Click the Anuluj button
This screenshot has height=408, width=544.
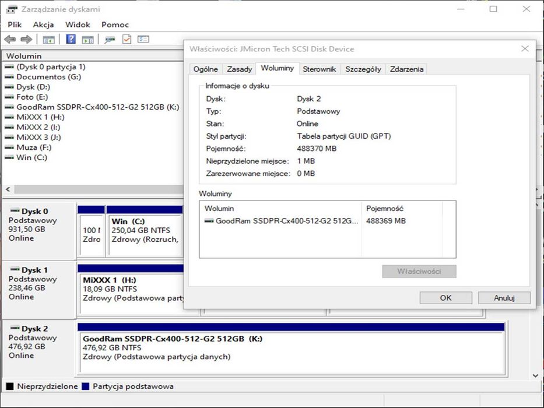tap(504, 298)
